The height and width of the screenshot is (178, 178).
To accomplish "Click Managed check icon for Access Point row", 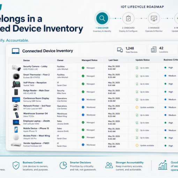I will click(x=83, y=137).
